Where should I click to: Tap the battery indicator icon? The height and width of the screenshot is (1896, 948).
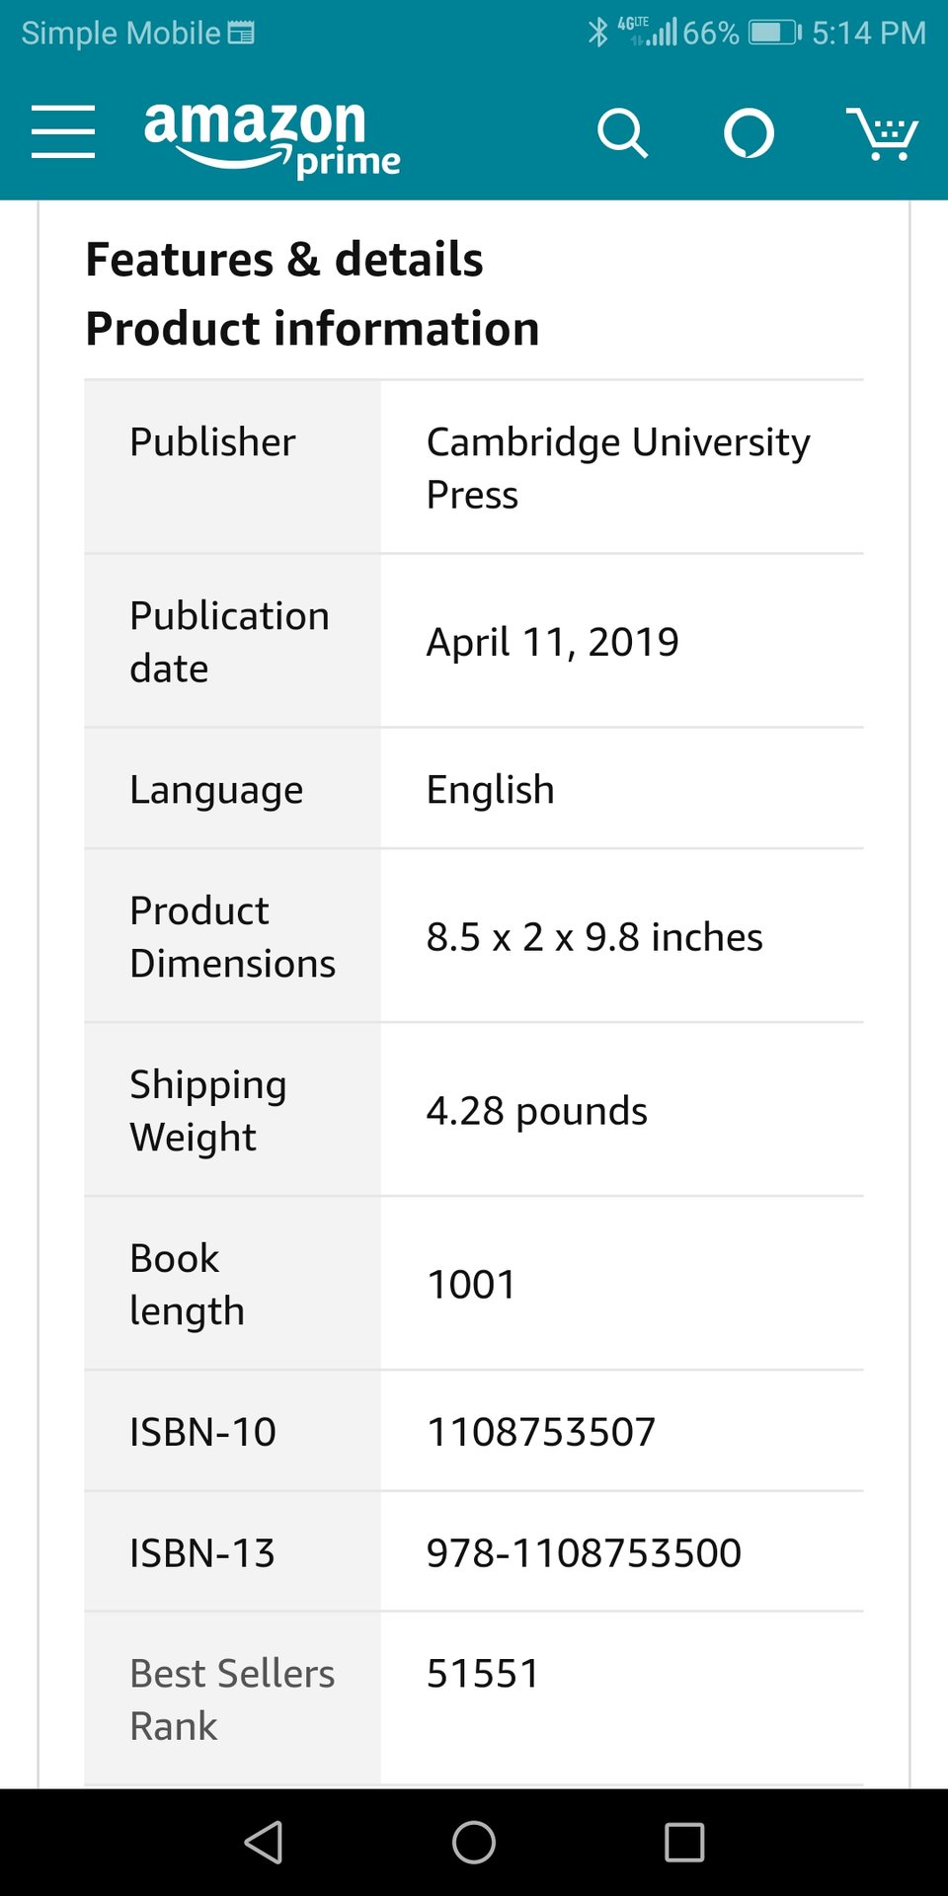775,33
